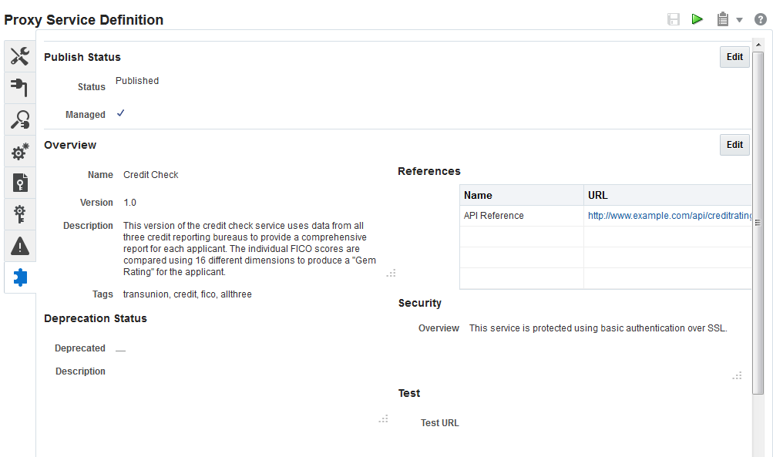Open Help via the question mark icon

coord(760,18)
